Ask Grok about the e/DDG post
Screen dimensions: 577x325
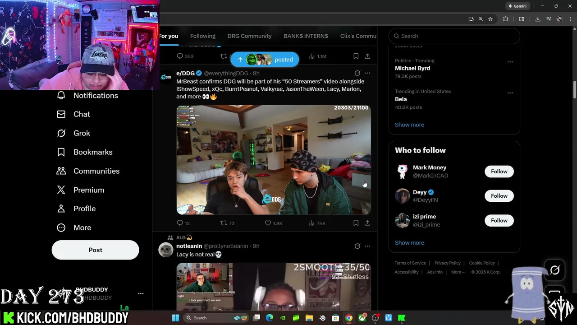357,73
